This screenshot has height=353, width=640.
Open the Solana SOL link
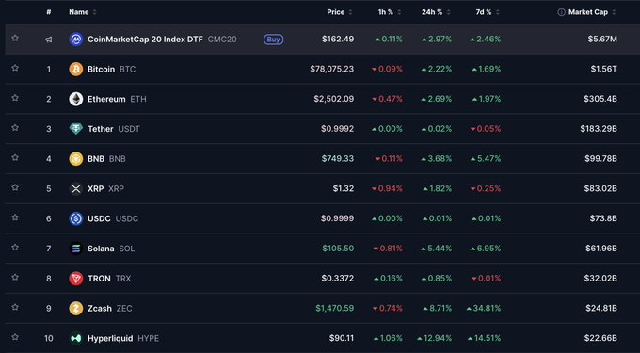click(x=111, y=249)
